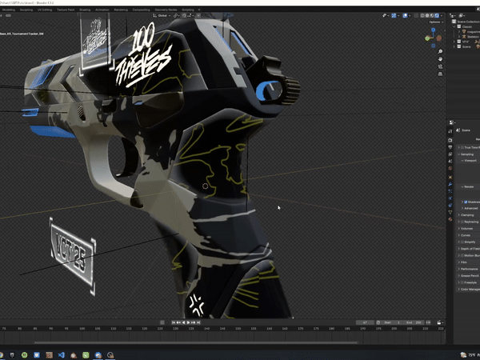Click the red X axis on navigation gizmo
The width and height of the screenshot is (480, 360).
[x=439, y=38]
